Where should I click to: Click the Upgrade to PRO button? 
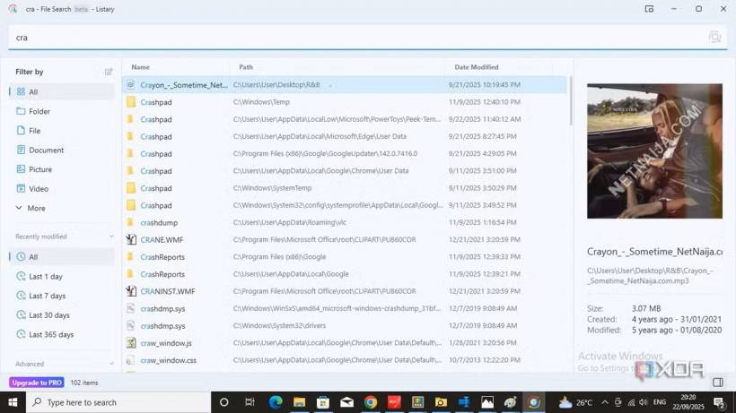pyautogui.click(x=36, y=383)
